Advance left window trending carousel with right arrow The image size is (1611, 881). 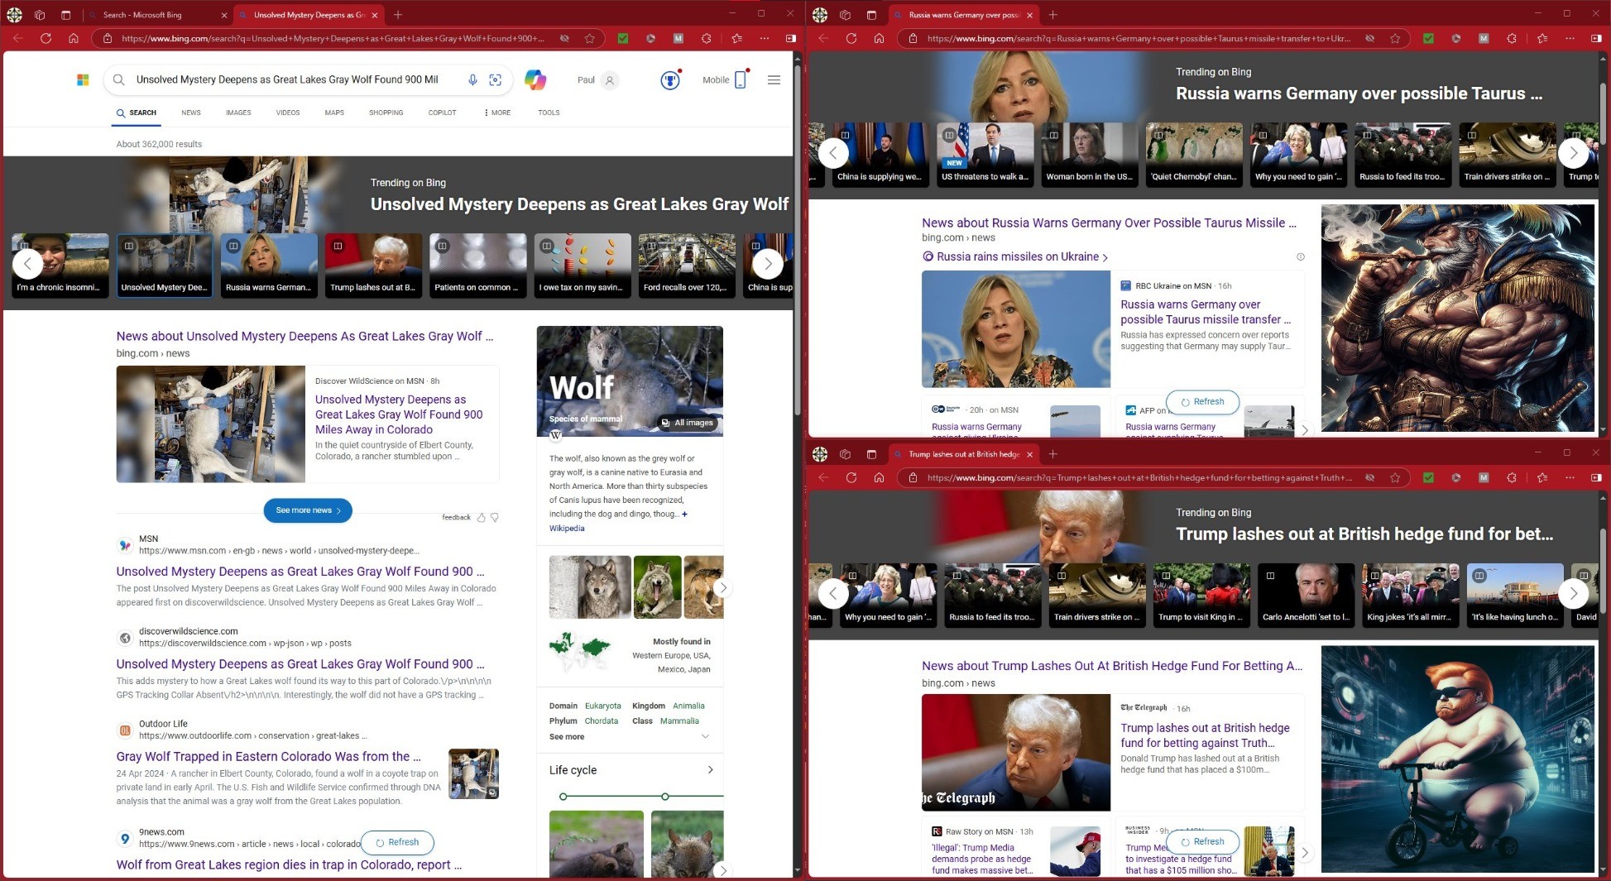point(768,264)
